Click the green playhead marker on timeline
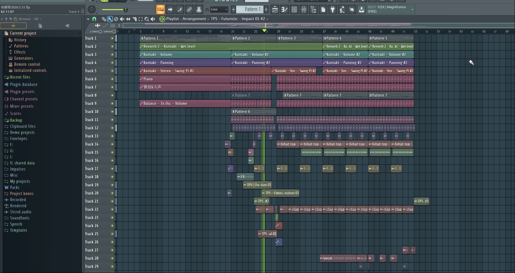The width and height of the screenshot is (515, 273). (264, 31)
